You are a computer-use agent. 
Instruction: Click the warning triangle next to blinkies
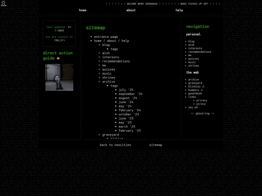(203, 86)
